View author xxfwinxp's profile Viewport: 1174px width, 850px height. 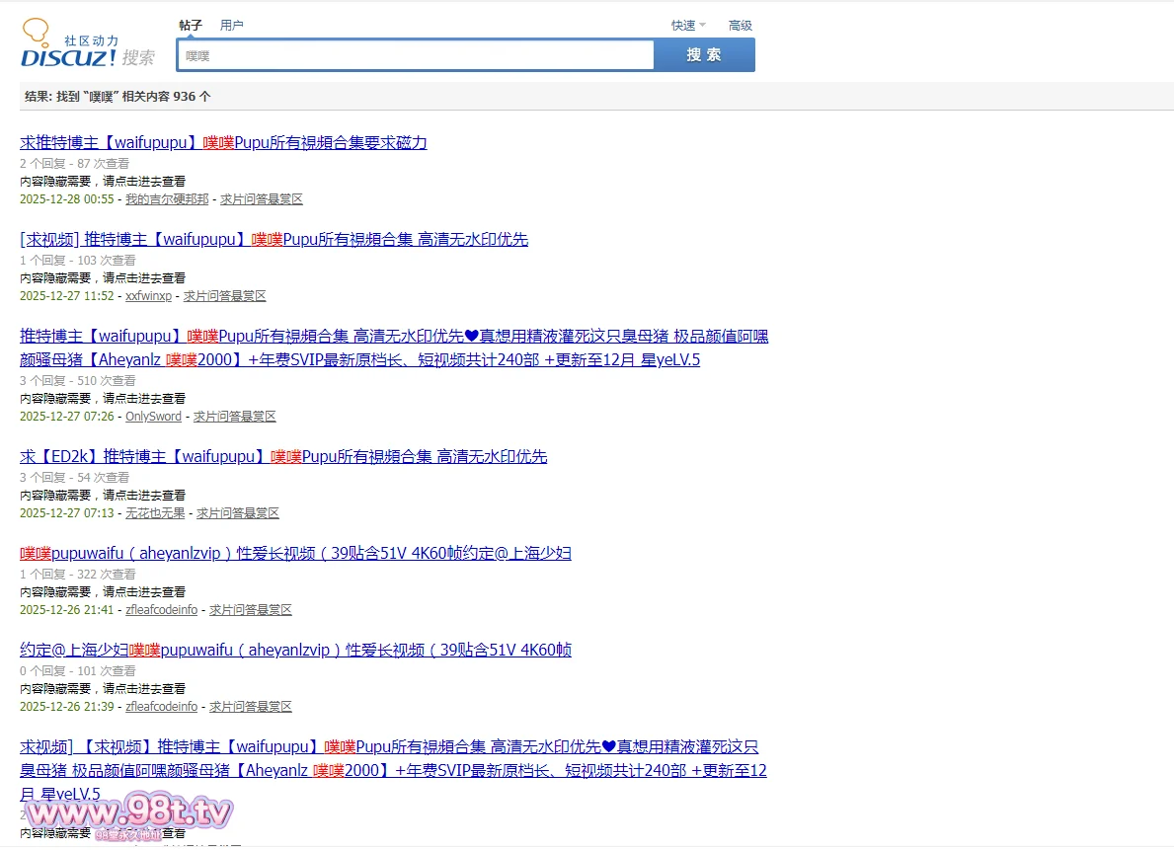(148, 296)
